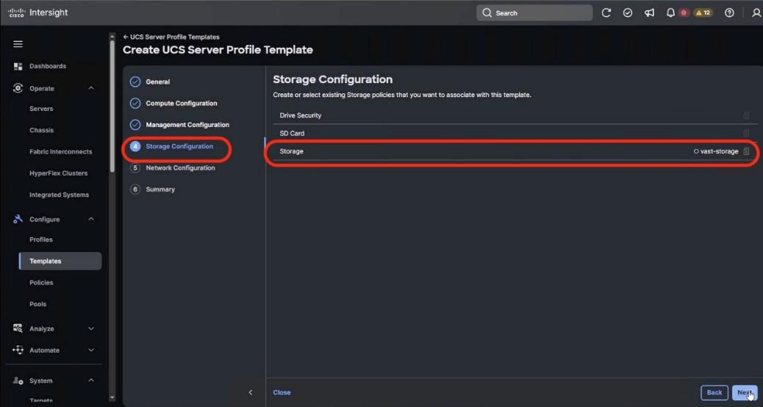763x407 pixels.
Task: Click the Analyze section icon
Action: [18, 328]
